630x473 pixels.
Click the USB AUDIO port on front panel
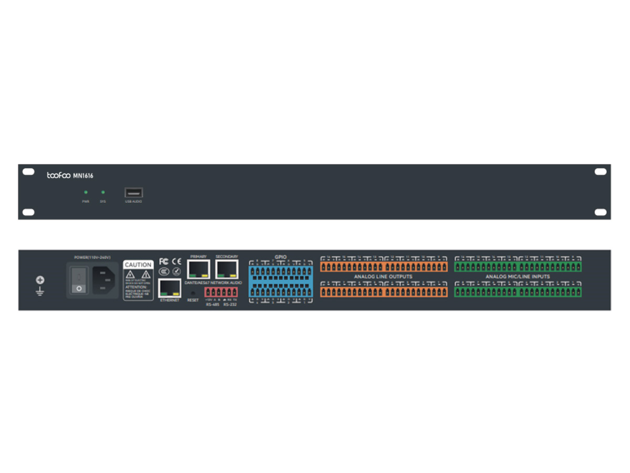[133, 192]
